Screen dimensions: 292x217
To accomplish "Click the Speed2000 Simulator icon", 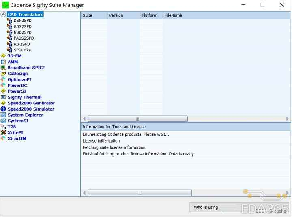I will (x=3, y=109).
